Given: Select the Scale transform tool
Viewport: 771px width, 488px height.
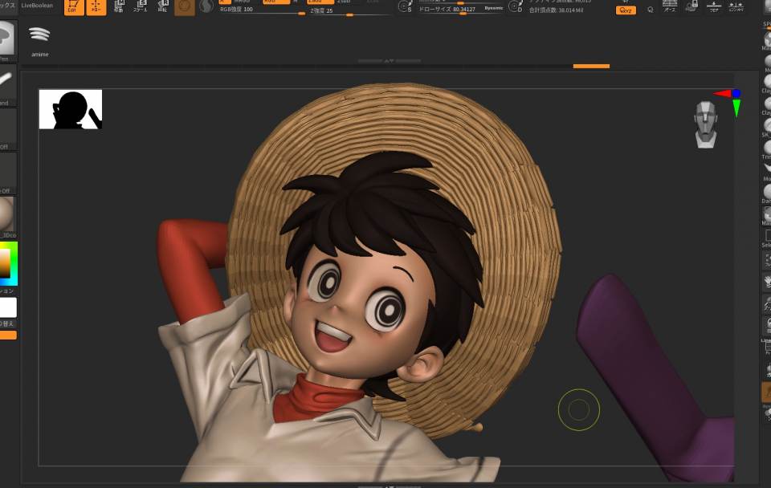Looking at the screenshot, I should coord(141,7).
